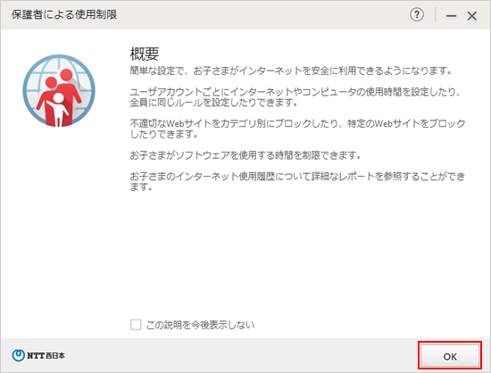Viewport: 491px width, 373px height.
Task: Click the blue NTT circular logo mark
Action: [18, 355]
